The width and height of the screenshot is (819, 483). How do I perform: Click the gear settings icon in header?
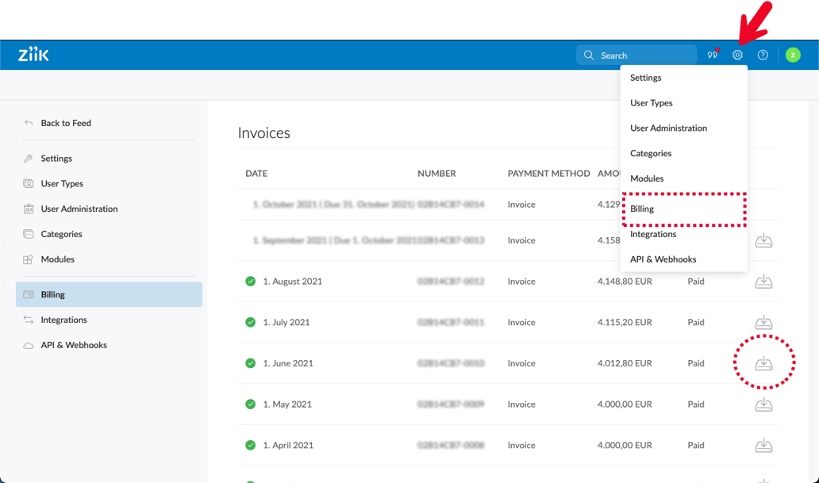pyautogui.click(x=737, y=56)
